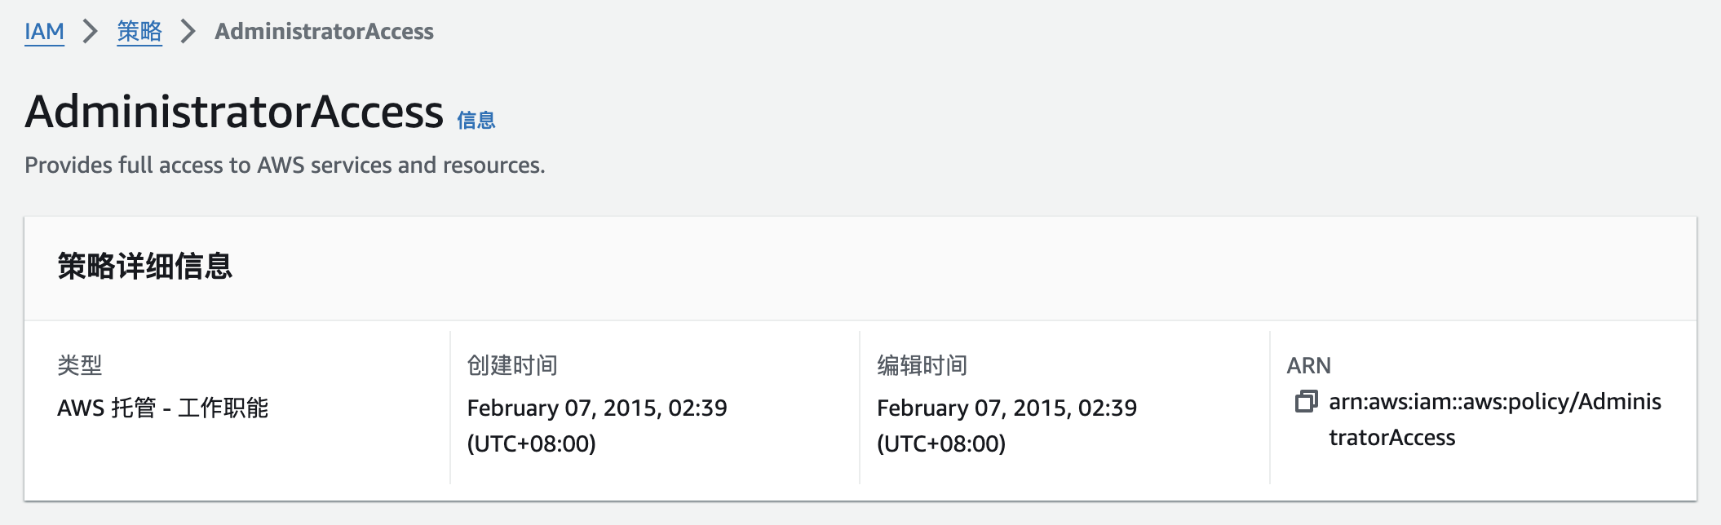This screenshot has height=525, width=1721.
Task: Click the UTC+08:00 timezone line under 编辑时间
Action: (x=941, y=443)
